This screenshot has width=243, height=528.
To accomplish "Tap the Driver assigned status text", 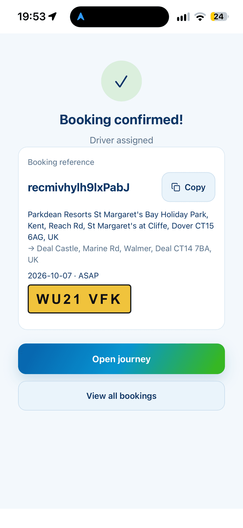I will pyautogui.click(x=121, y=140).
